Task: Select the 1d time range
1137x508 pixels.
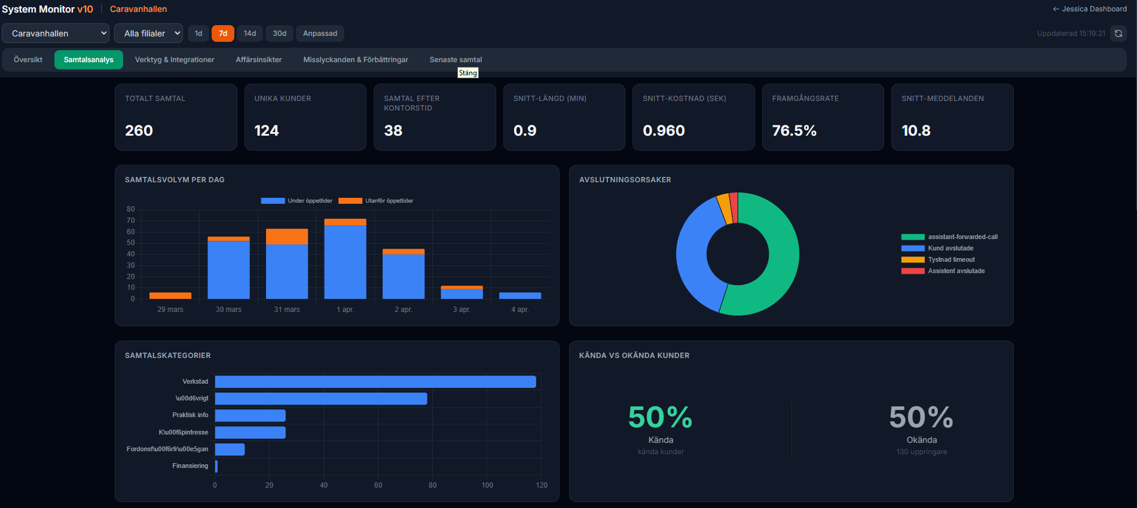Action: [x=198, y=33]
